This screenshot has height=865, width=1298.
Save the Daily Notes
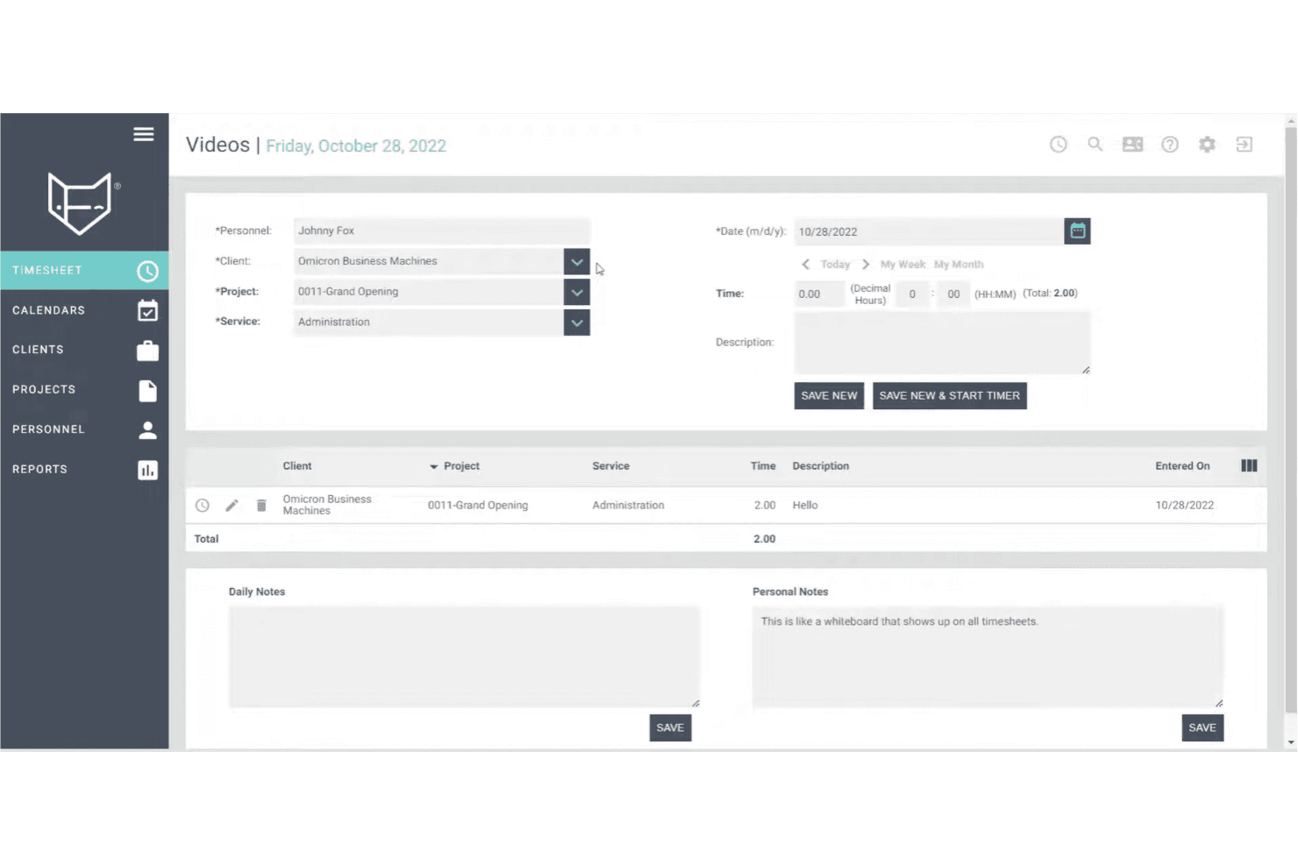(671, 728)
